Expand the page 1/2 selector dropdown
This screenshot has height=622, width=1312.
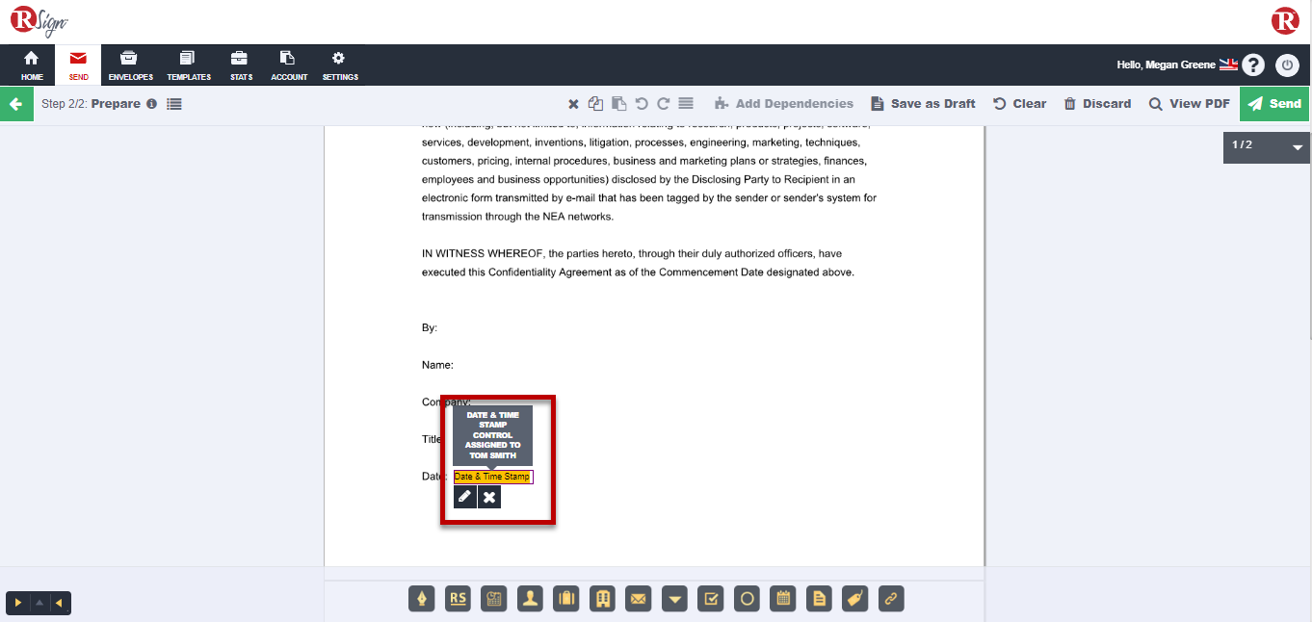[x=1297, y=147]
